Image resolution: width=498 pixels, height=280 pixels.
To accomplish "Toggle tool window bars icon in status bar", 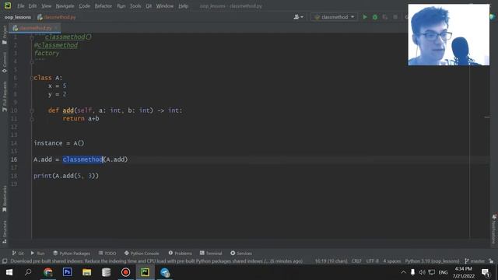I will [x=5, y=261].
